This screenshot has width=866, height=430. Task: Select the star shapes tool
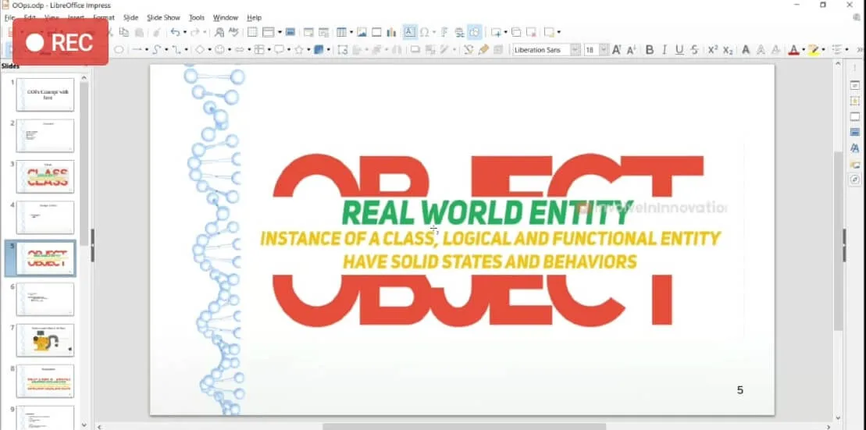pyautogui.click(x=299, y=50)
